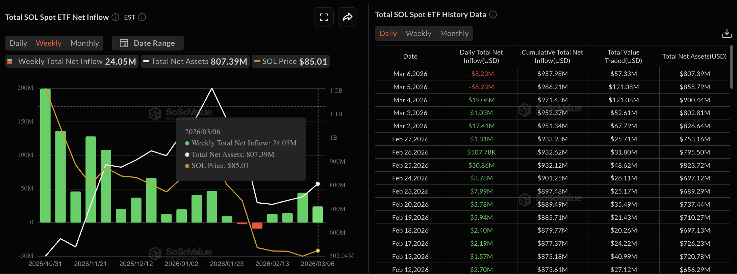Click the Daily Total Net Inflow column header
Image resolution: width=737 pixels, height=274 pixels.
(x=481, y=56)
